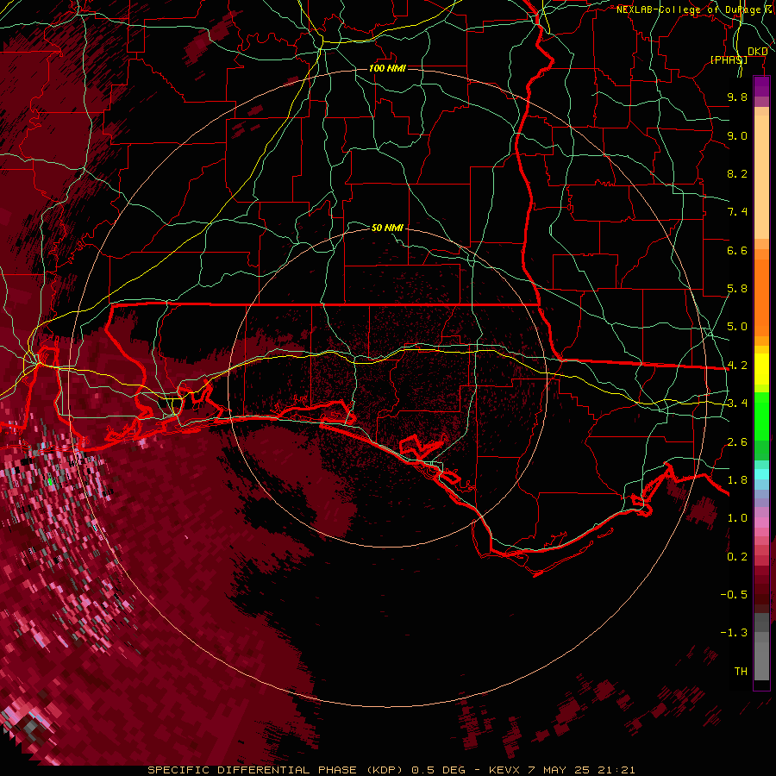Click the cyan segment of the color bar
The height and width of the screenshot is (776, 776).
pos(761,474)
